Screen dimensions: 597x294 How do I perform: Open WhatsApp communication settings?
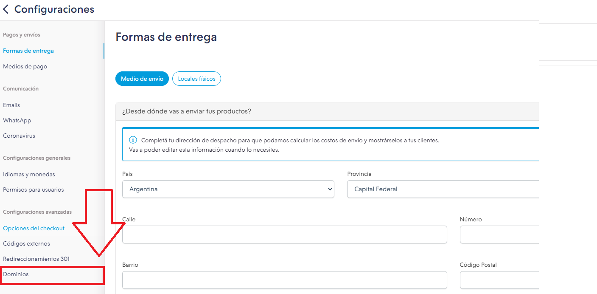click(x=17, y=120)
